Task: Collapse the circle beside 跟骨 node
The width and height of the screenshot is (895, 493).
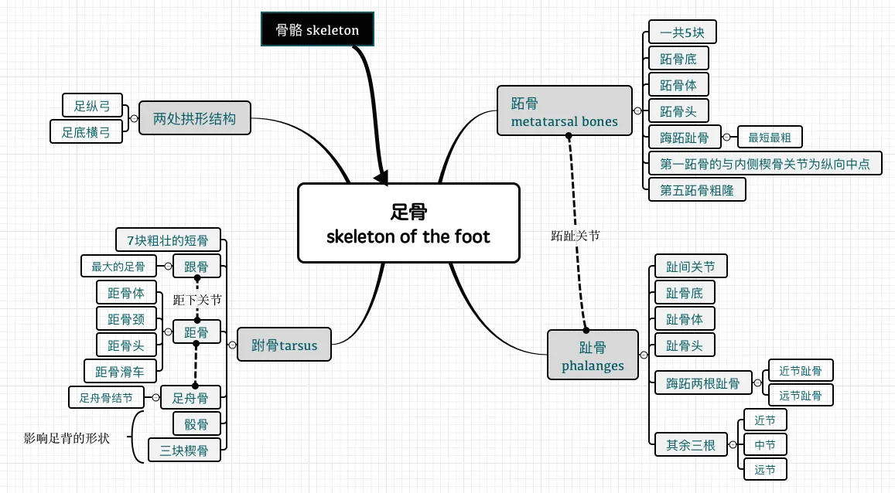Action: click(x=168, y=266)
